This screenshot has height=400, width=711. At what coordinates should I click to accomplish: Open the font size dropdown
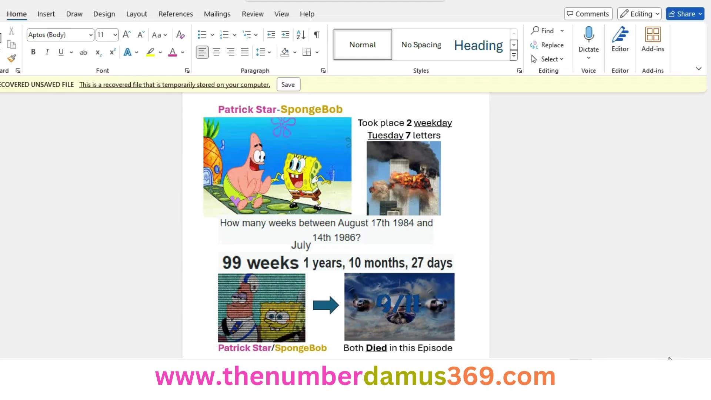[x=115, y=34]
